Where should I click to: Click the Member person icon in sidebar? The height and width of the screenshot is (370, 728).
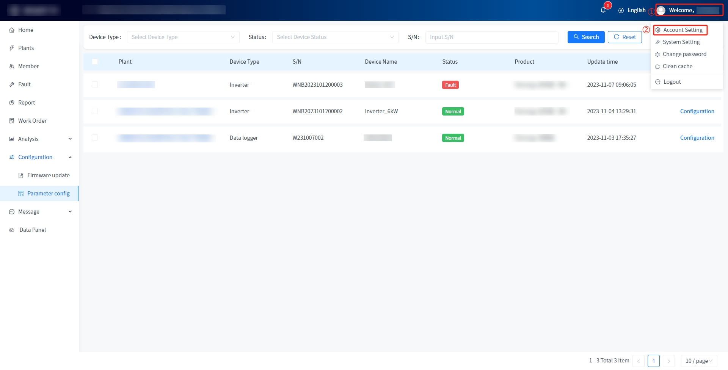pos(12,66)
